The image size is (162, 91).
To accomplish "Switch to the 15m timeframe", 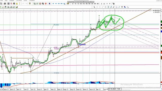I will pos(84,4).
